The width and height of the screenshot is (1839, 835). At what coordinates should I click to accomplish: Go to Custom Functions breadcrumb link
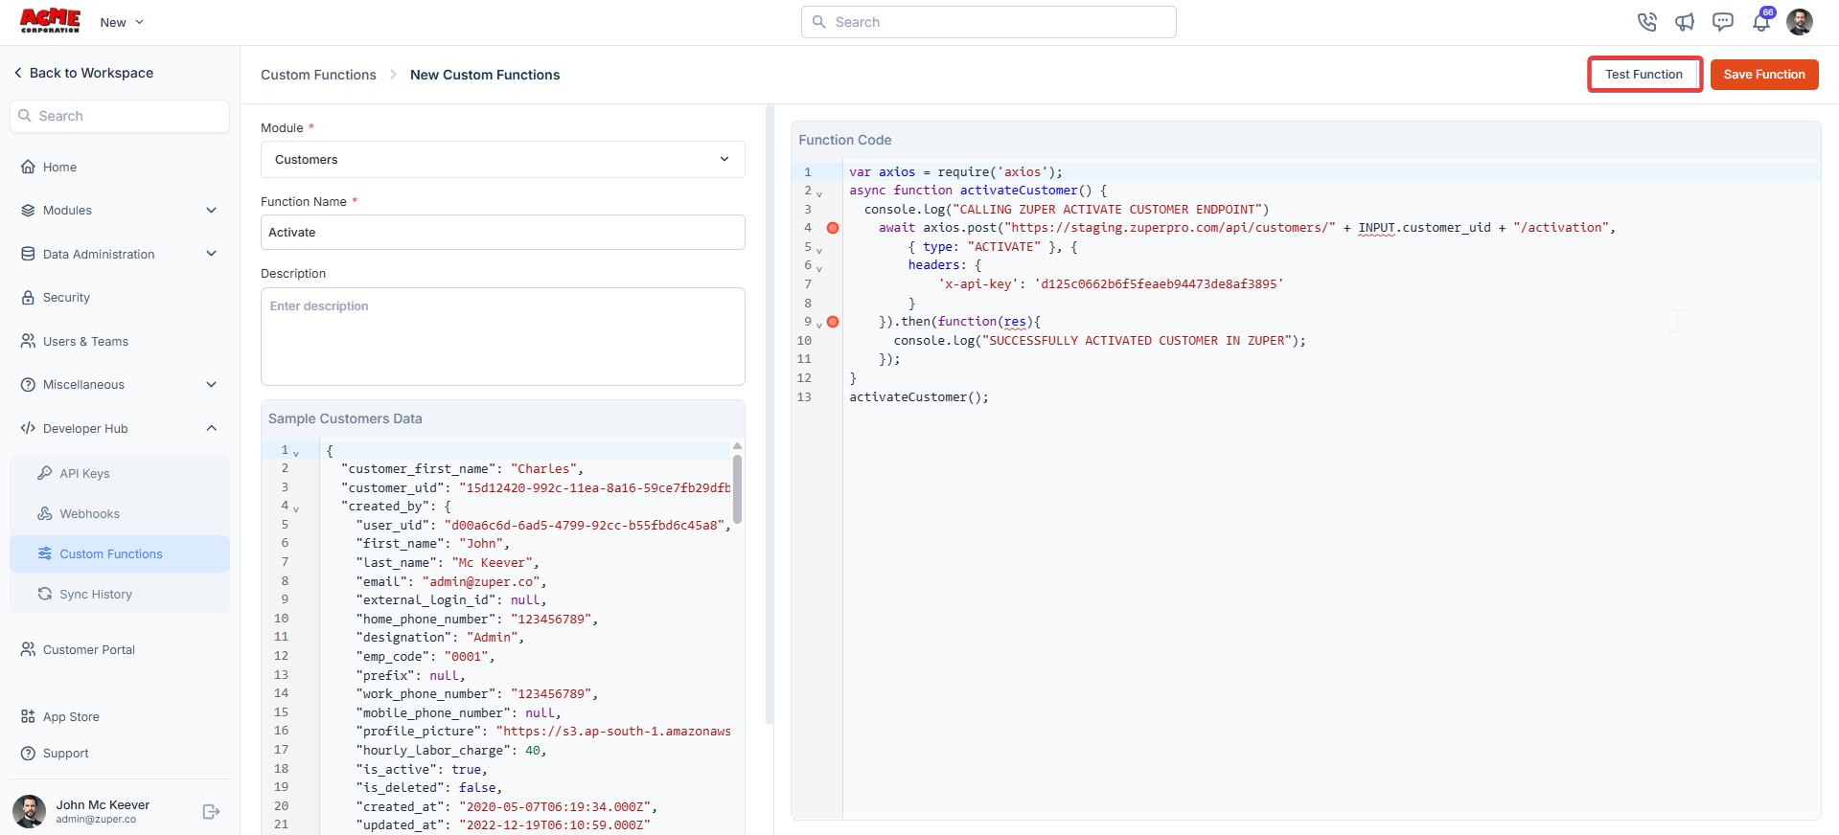318,75
